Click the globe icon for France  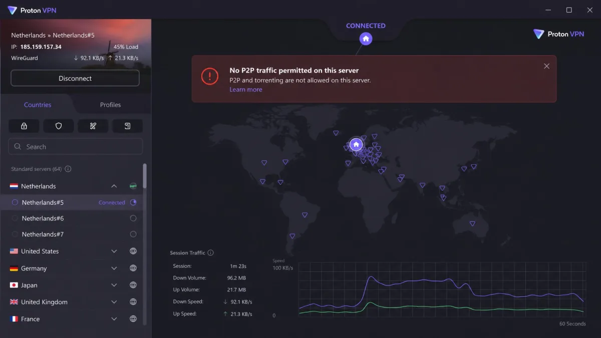[133, 319]
